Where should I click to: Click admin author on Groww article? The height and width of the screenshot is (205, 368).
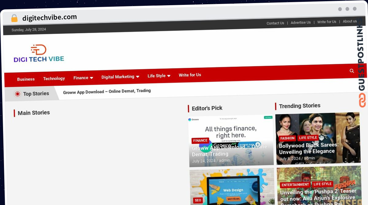point(224,160)
